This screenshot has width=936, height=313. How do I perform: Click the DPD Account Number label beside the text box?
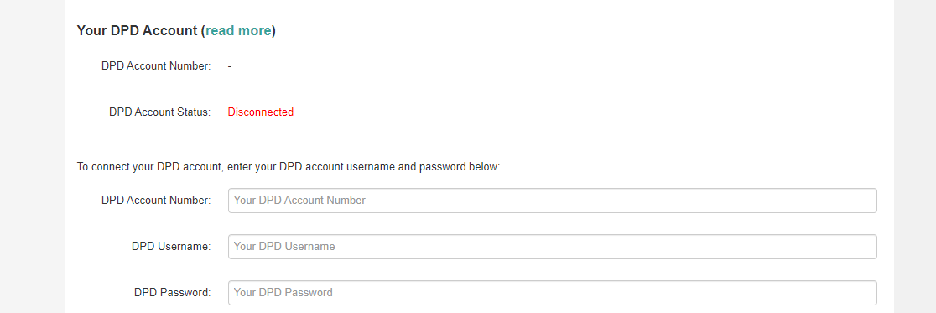[x=156, y=200]
